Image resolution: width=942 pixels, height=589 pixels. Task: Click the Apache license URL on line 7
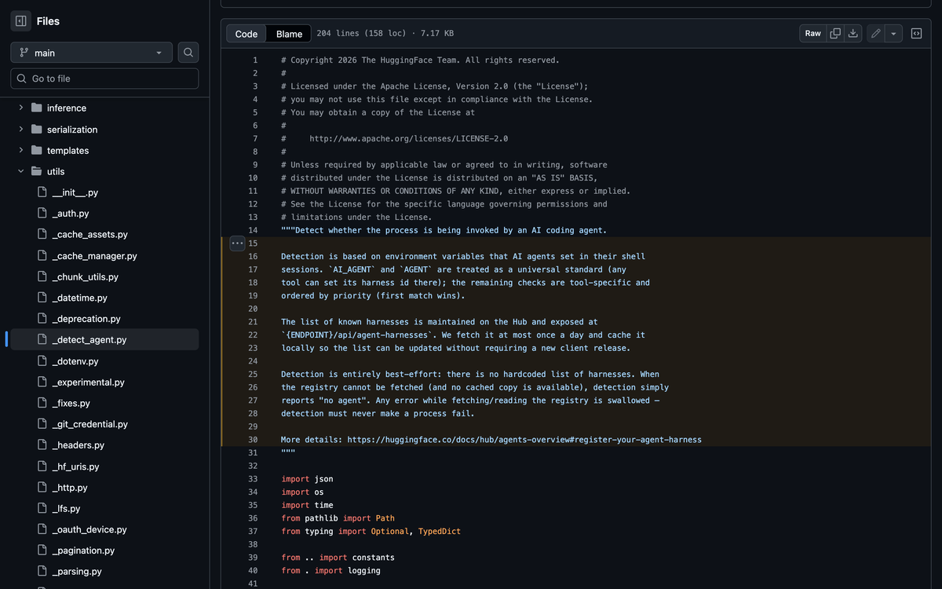tap(409, 138)
